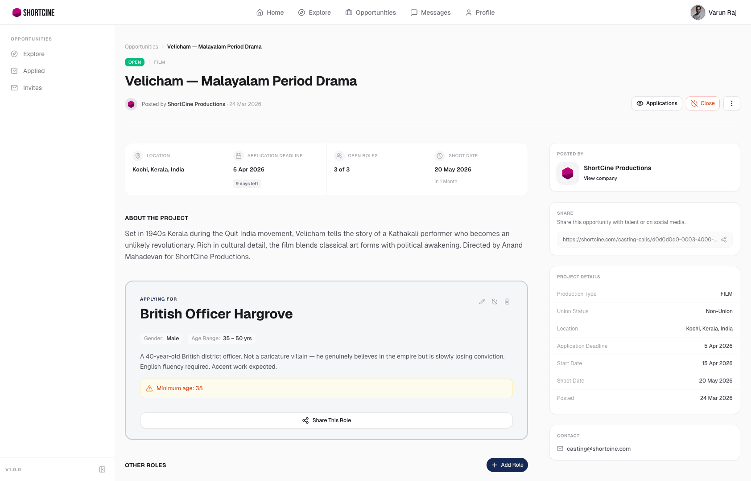751x481 pixels.
Task: Open the Messages nav item
Action: pyautogui.click(x=430, y=12)
